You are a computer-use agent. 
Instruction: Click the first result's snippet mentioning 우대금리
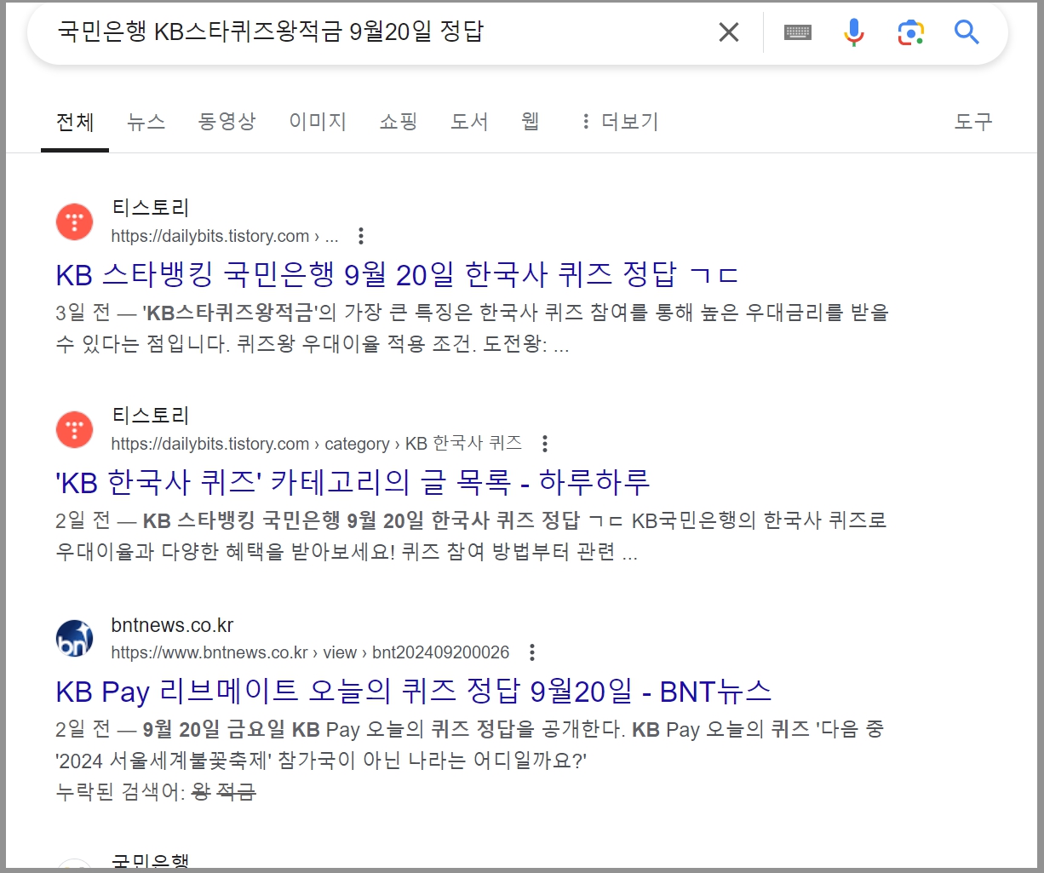(x=472, y=329)
